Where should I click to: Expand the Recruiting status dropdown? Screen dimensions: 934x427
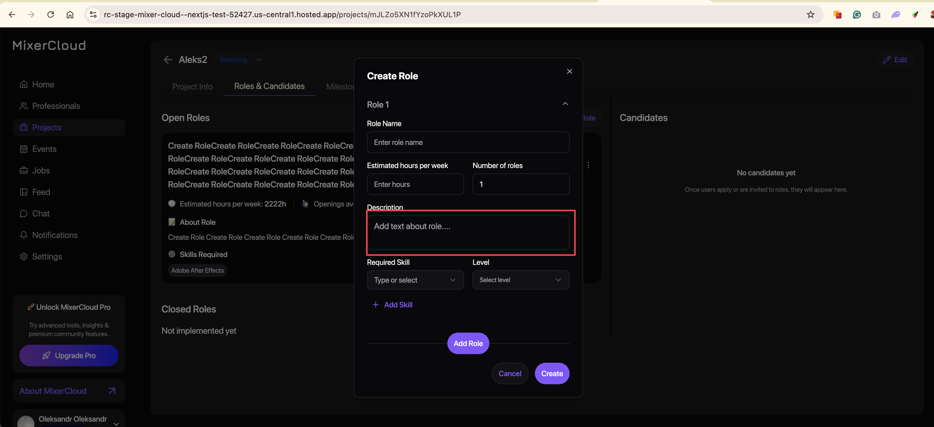click(x=258, y=60)
